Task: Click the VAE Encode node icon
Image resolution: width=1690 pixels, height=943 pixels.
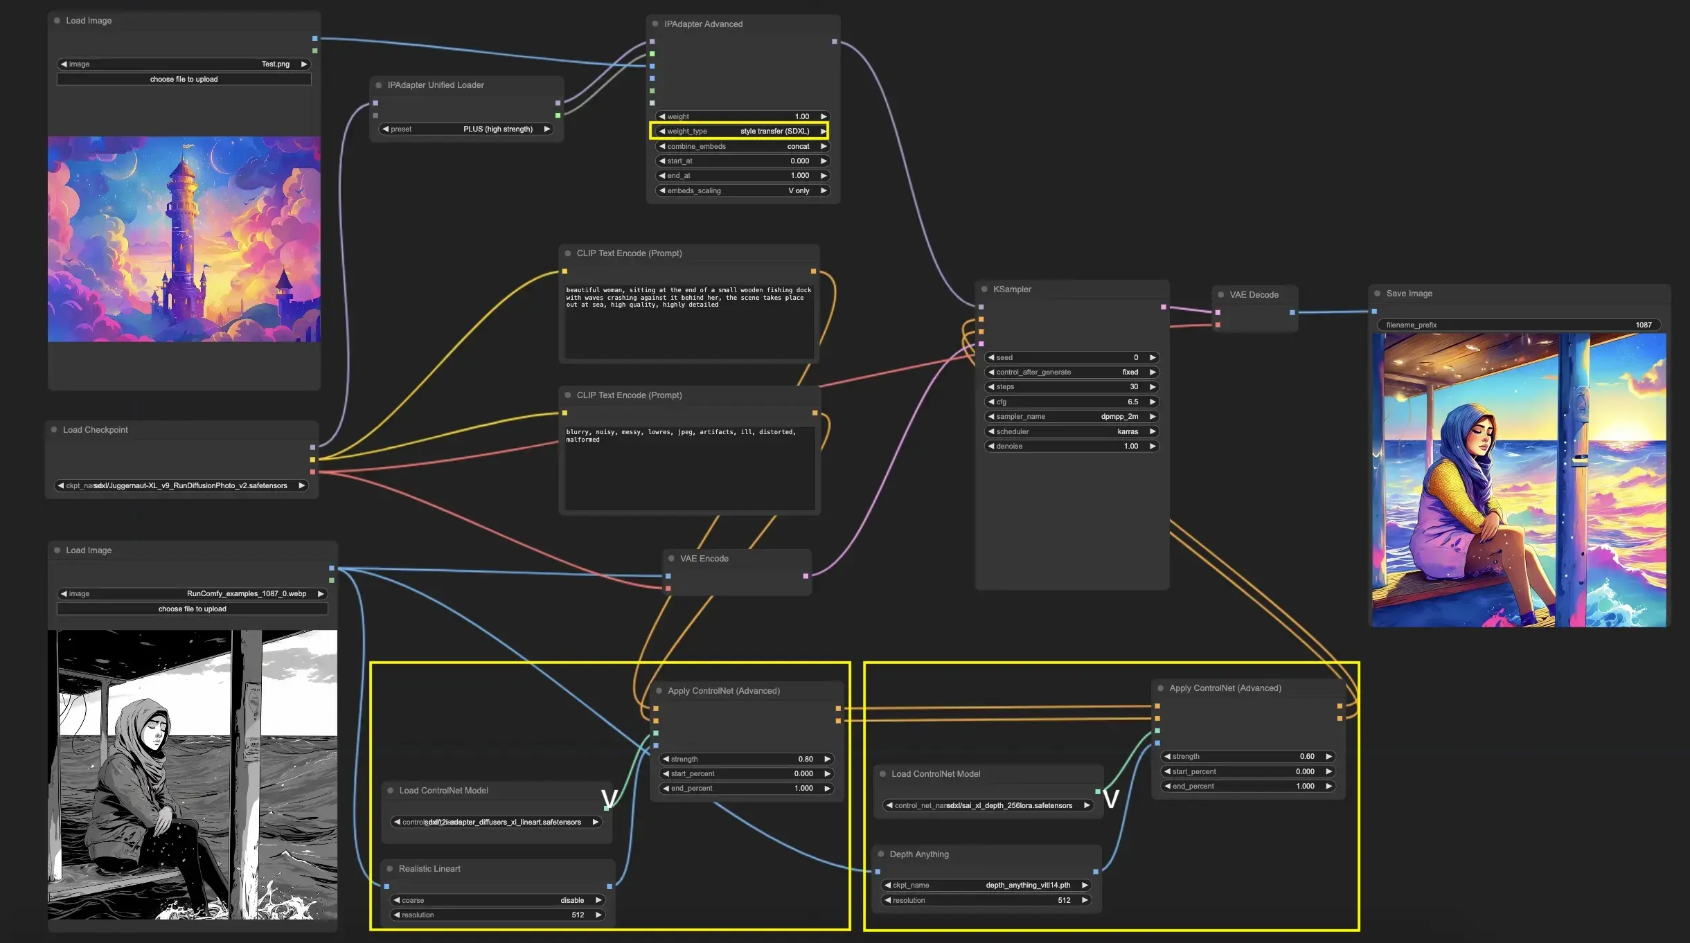Action: coord(673,558)
